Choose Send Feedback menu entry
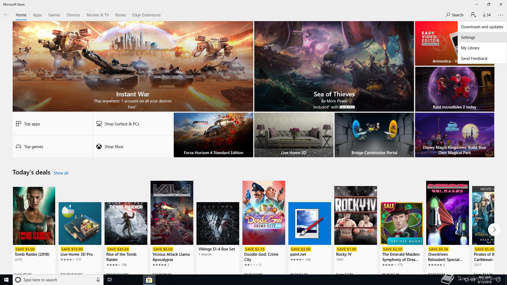 click(482, 59)
